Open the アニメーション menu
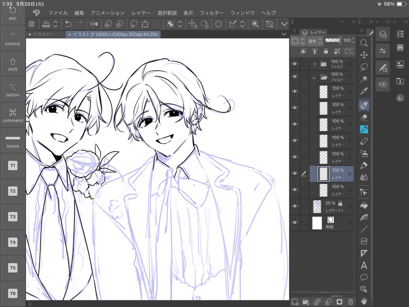409x307 pixels. (107, 13)
